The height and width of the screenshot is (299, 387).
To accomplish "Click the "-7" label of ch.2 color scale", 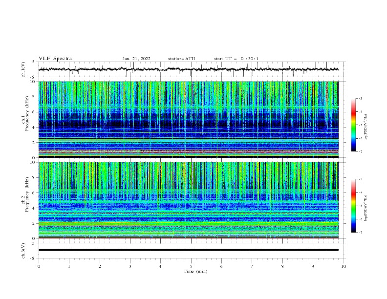I will point(360,233).
